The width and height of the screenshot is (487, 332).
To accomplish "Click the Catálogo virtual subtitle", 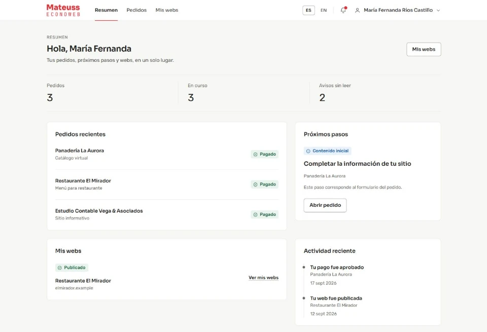I will [72, 158].
